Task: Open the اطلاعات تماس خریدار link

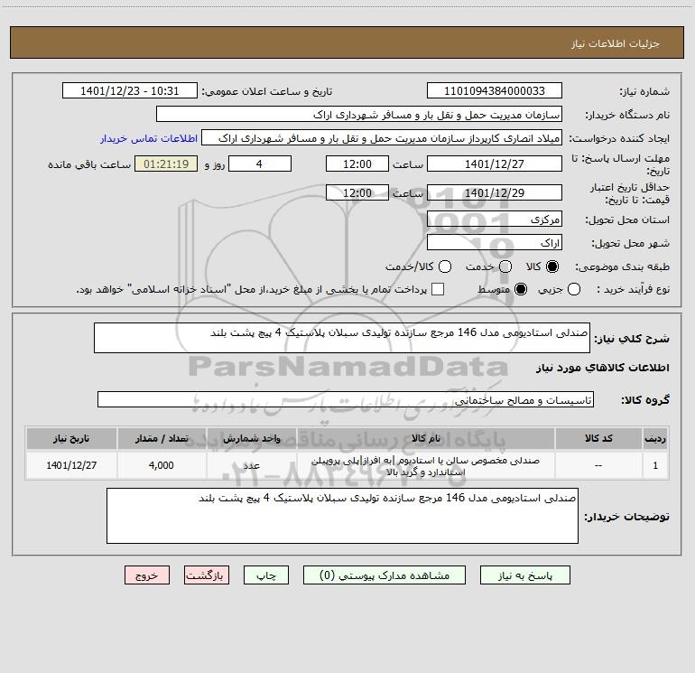Action: 149,138
